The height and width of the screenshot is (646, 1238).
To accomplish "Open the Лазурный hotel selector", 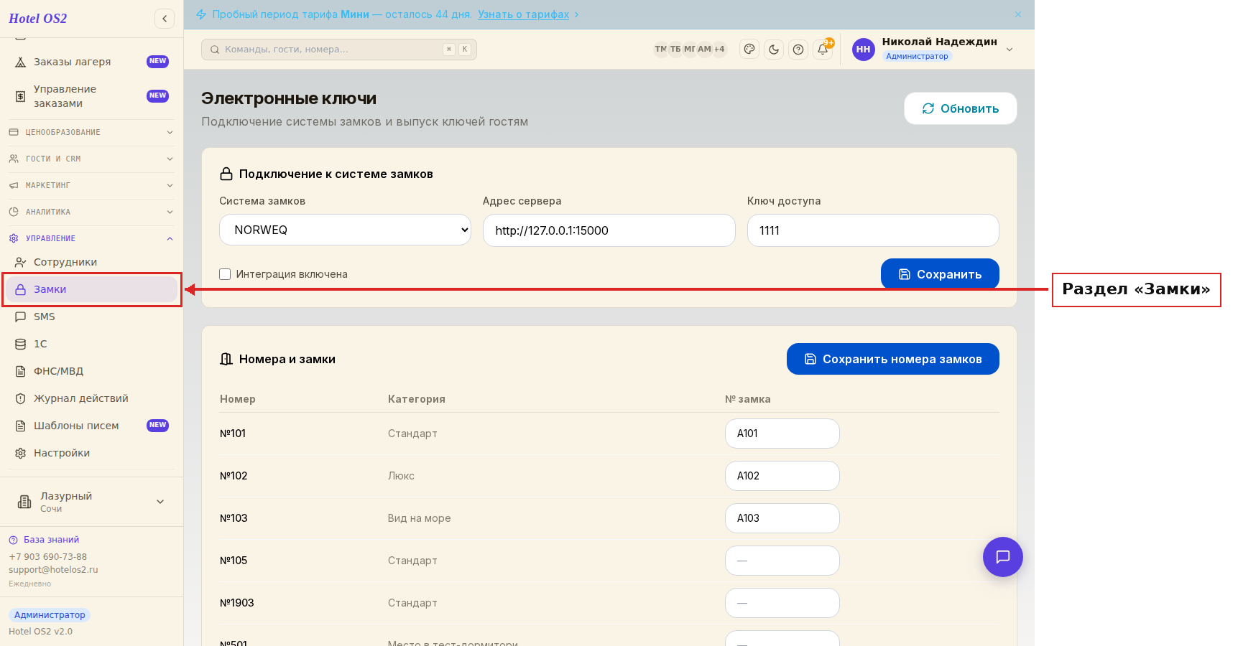I will click(92, 502).
